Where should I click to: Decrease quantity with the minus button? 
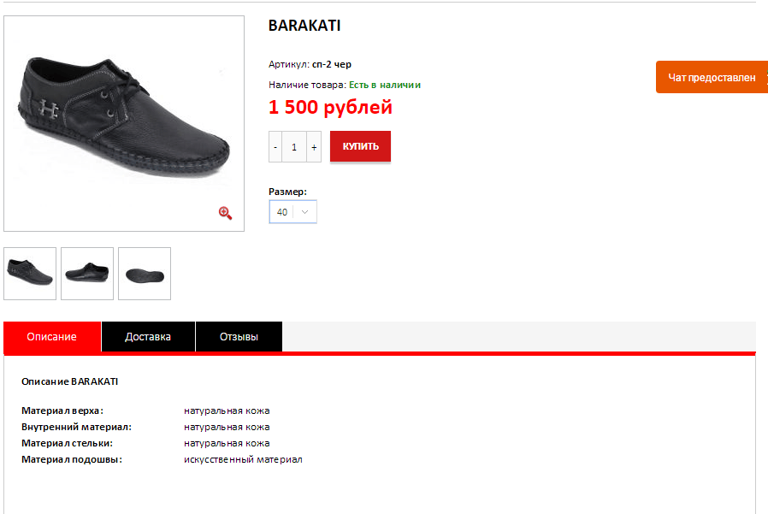point(275,146)
